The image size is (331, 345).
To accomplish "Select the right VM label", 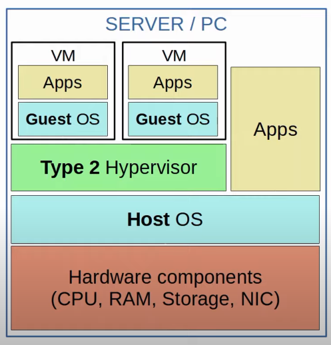I will click(174, 56).
